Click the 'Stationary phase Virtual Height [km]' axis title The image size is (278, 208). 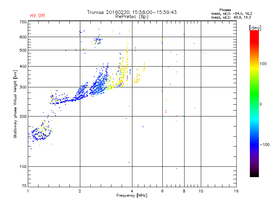coord(15,104)
